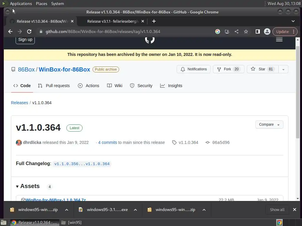Image resolution: width=302 pixels, height=226 pixels.
Task: Fork the repository with Fork button
Action: pyautogui.click(x=229, y=69)
